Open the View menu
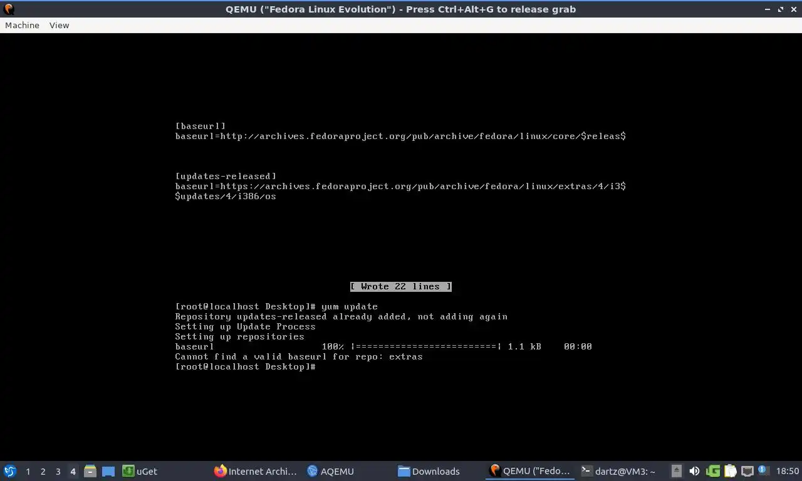 pos(59,25)
